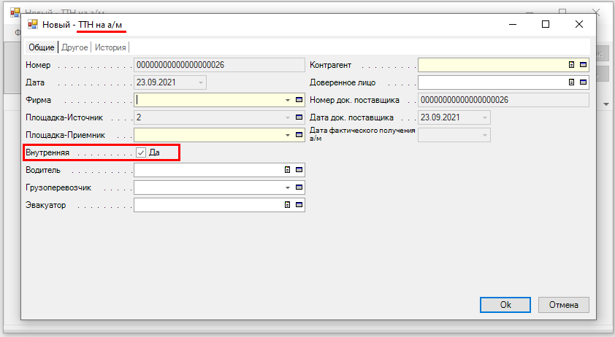
Task: Open the Грузоперевозчик dropdown arrow
Action: (x=288, y=187)
